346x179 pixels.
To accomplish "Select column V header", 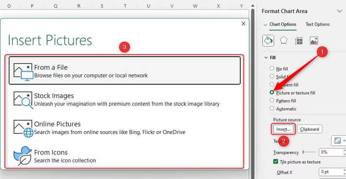I will pos(172,6).
